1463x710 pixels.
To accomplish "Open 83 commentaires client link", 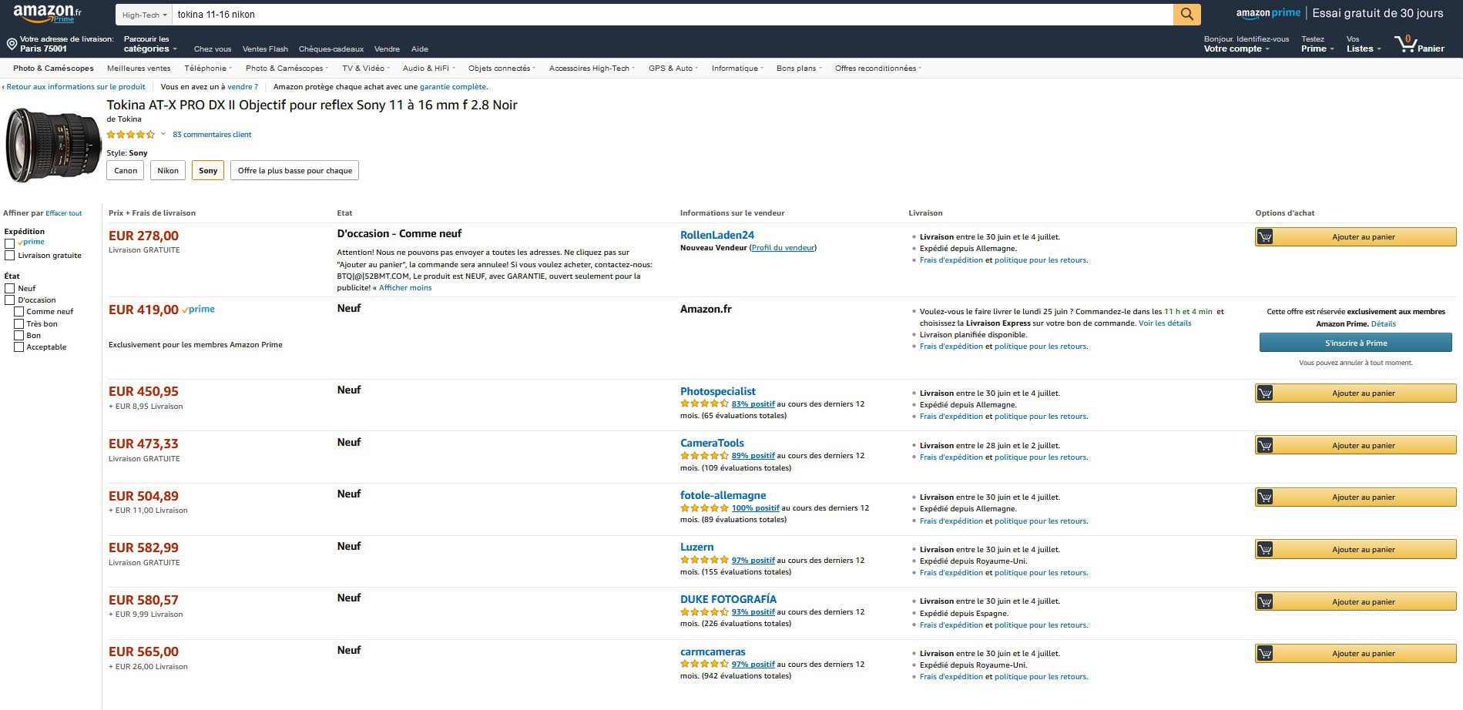I will [x=212, y=135].
